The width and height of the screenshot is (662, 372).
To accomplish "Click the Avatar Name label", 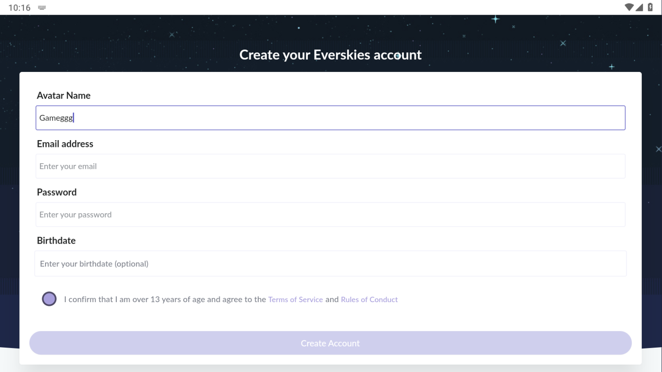I will [64, 95].
